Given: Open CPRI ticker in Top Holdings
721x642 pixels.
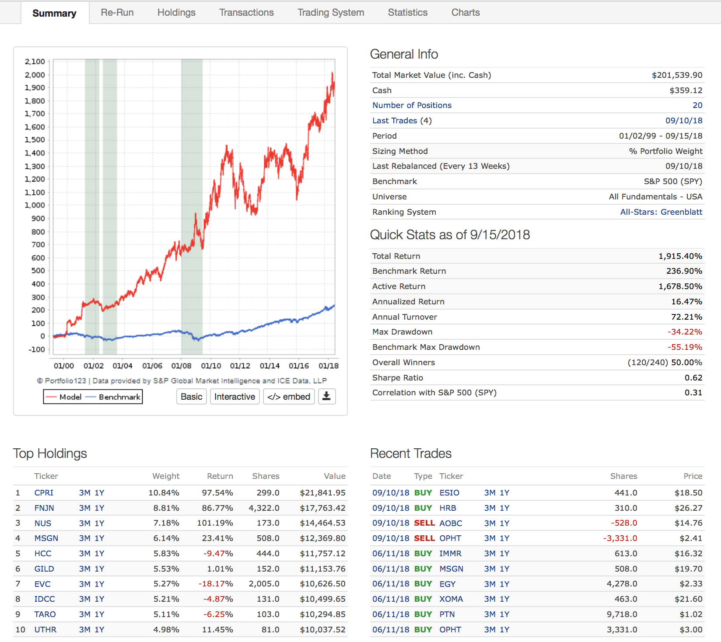Looking at the screenshot, I should coord(44,493).
